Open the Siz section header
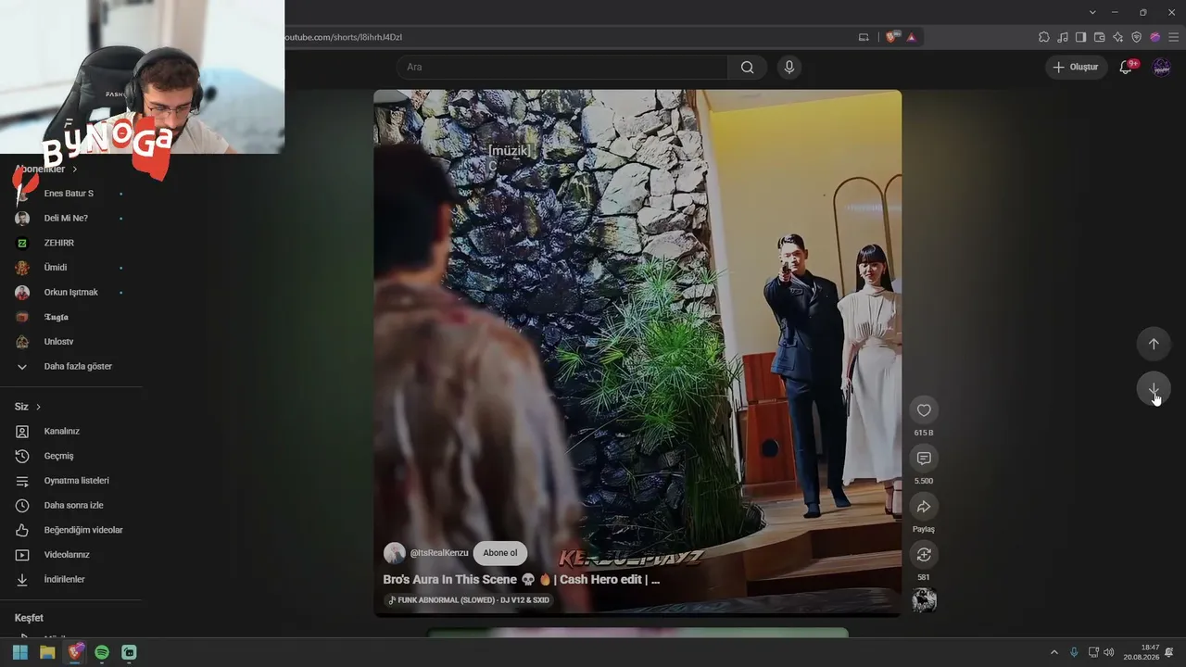 [x=28, y=407]
